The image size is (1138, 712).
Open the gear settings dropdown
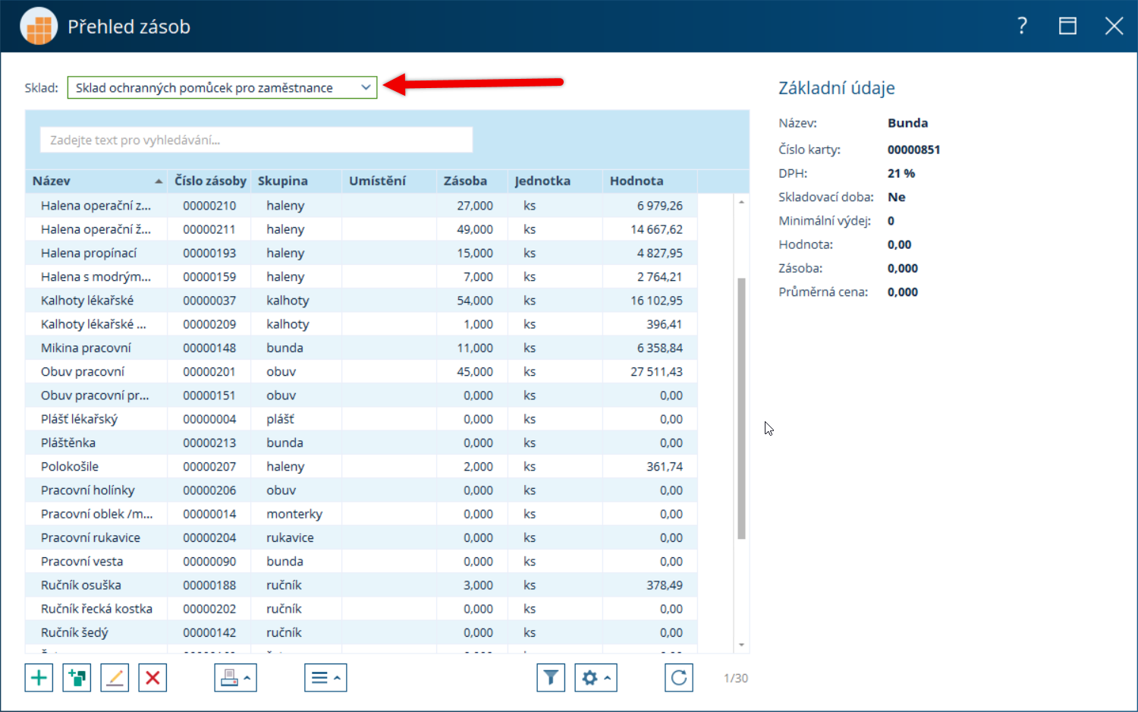tap(596, 678)
